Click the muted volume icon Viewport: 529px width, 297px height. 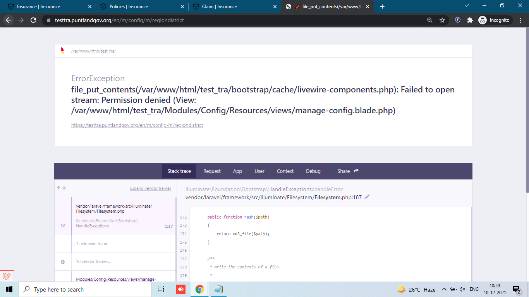click(462, 289)
